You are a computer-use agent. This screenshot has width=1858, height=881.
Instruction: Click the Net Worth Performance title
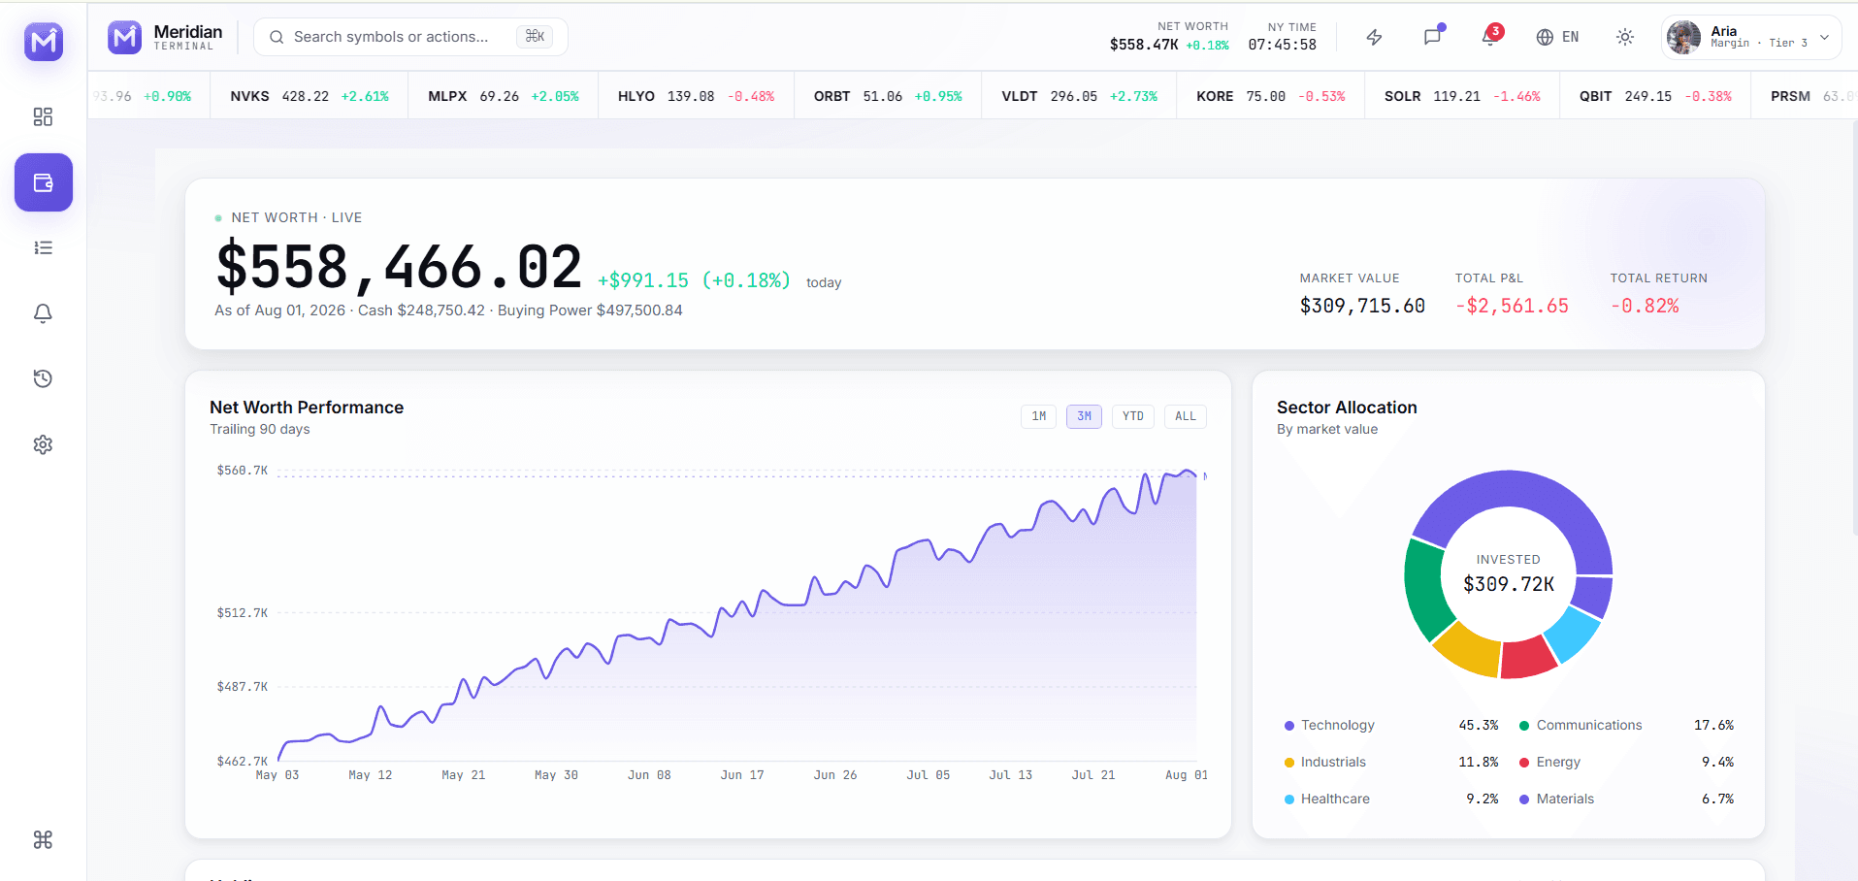[307, 408]
